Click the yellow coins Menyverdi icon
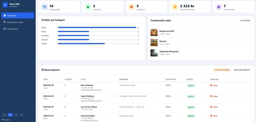 coord(175,7)
